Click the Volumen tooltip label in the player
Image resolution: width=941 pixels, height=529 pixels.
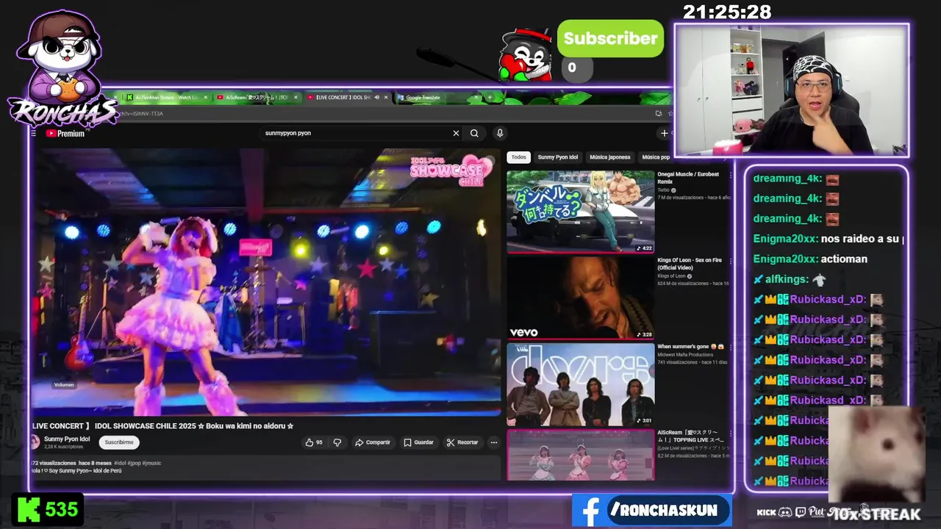(64, 385)
